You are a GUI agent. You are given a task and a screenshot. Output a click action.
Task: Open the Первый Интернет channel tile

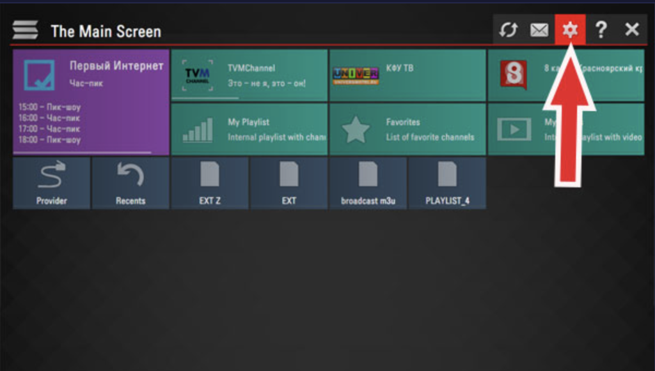[x=91, y=102]
